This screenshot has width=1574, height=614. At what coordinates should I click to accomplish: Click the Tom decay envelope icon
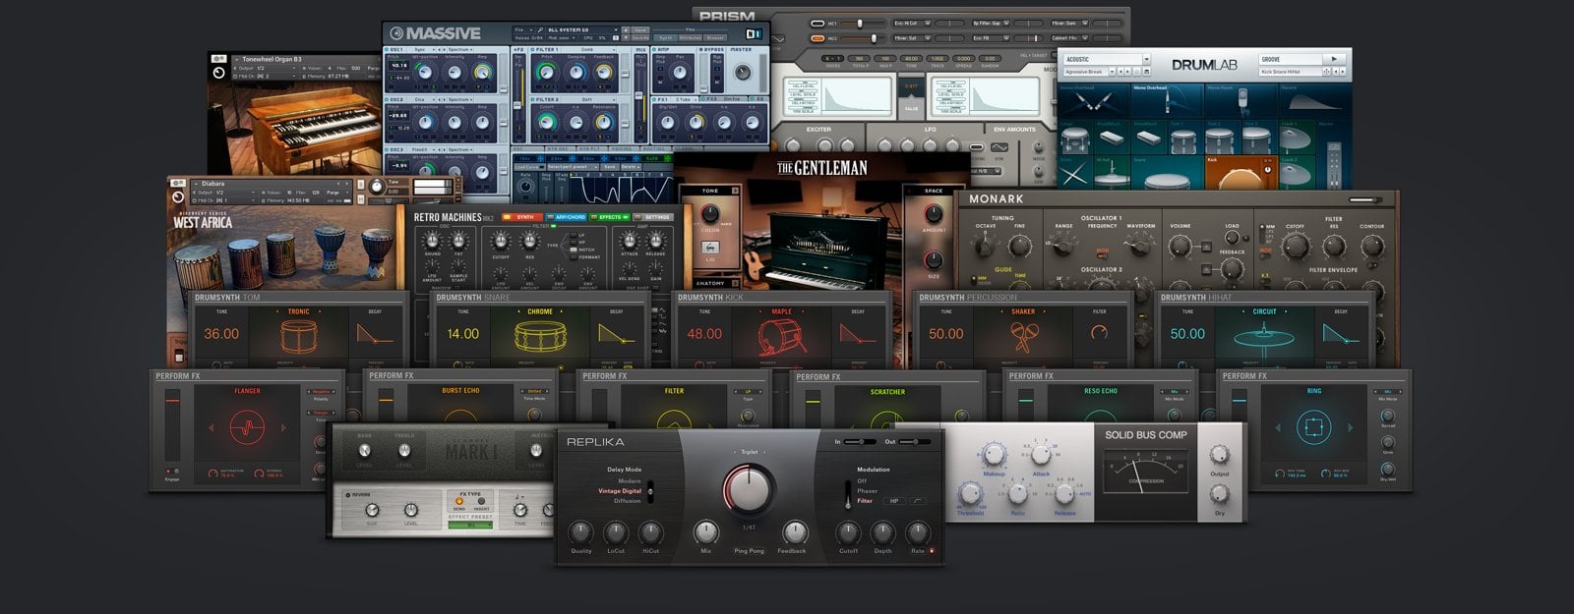pos(375,335)
